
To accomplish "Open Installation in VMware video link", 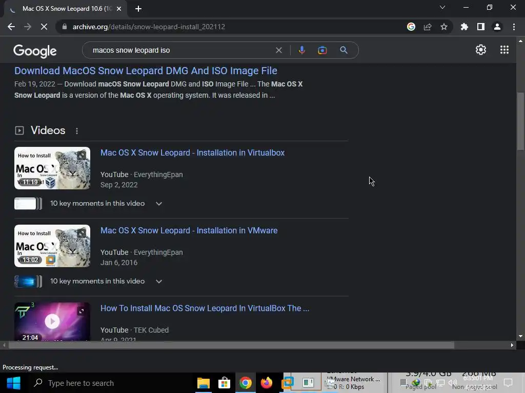I will tap(189, 231).
